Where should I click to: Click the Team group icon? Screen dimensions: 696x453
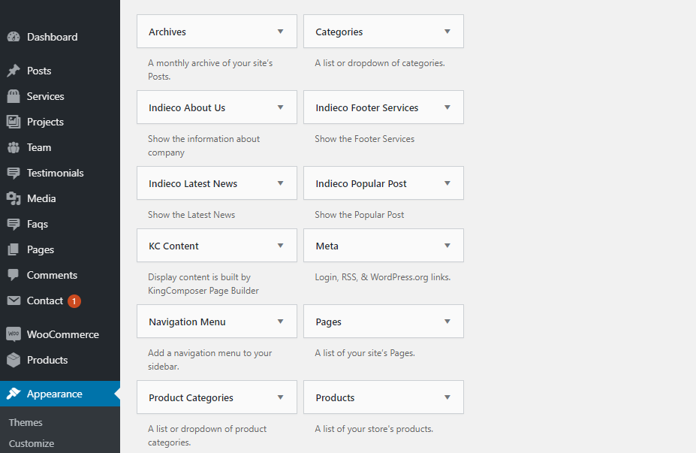pyautogui.click(x=14, y=147)
